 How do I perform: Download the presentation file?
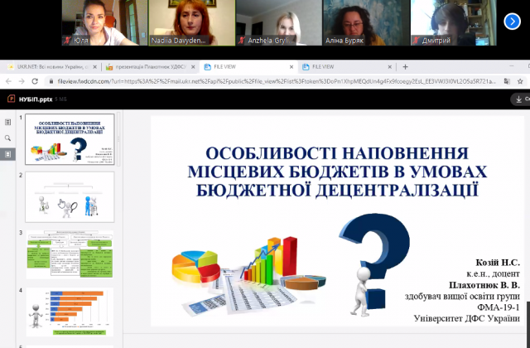(521, 99)
